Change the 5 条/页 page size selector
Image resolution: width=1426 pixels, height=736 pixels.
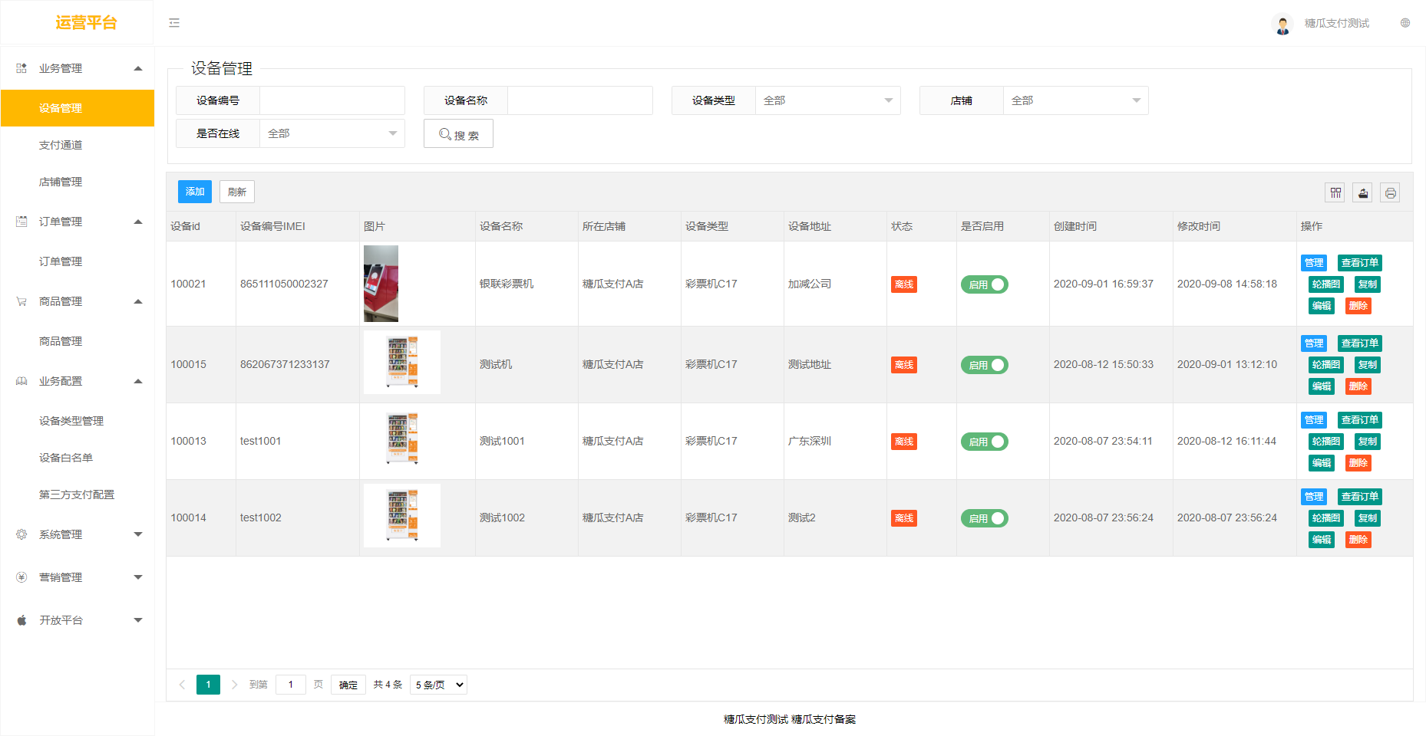[439, 685]
